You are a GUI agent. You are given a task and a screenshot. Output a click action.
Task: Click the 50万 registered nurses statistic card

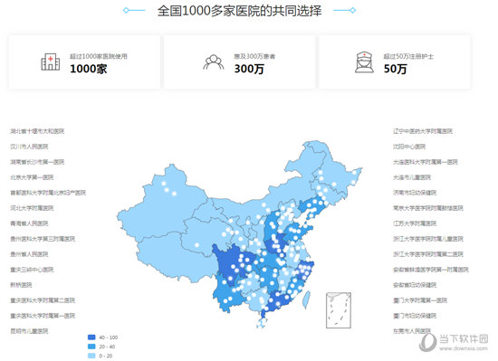[395, 62]
